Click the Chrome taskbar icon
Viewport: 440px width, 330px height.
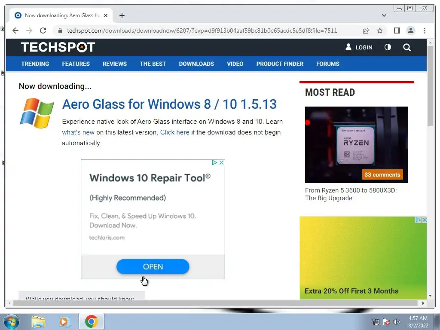pos(91,321)
